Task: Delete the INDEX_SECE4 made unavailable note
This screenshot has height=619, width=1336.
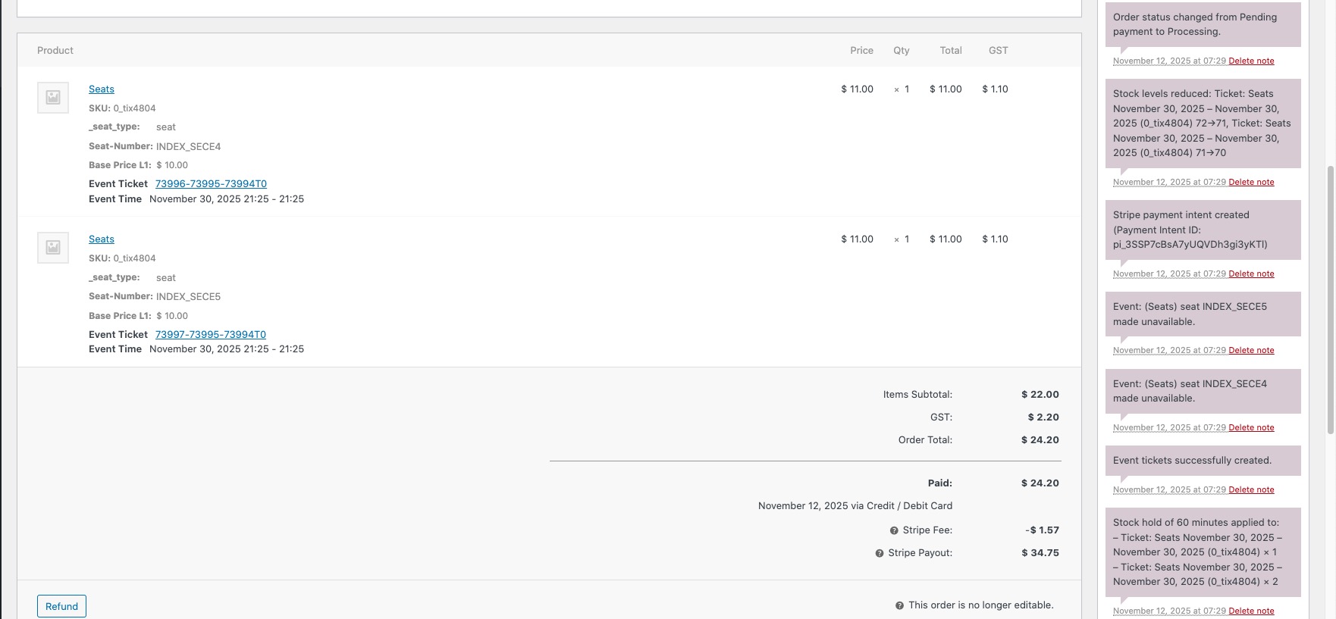Action: click(1251, 428)
